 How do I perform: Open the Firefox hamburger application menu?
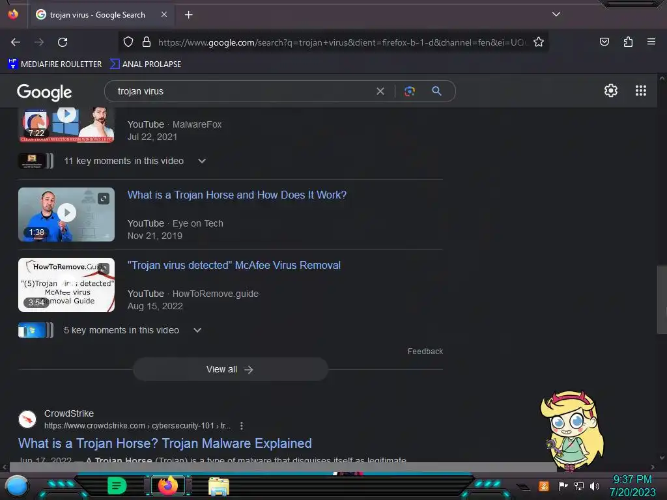(651, 42)
